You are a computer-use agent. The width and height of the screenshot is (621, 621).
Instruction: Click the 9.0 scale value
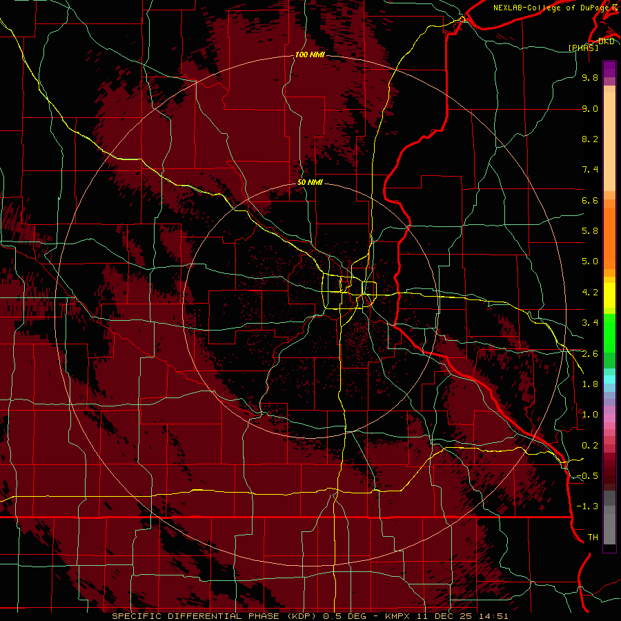tap(590, 108)
